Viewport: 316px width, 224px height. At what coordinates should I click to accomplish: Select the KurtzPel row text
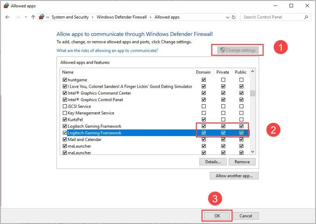[75, 120]
